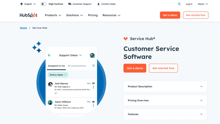This screenshot has width=220, height=124.
Task: Click Get a demo below Customer Service Software
Action: point(135,68)
